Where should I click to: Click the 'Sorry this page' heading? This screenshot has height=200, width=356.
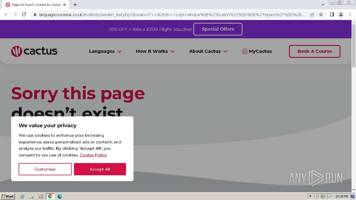click(x=78, y=93)
